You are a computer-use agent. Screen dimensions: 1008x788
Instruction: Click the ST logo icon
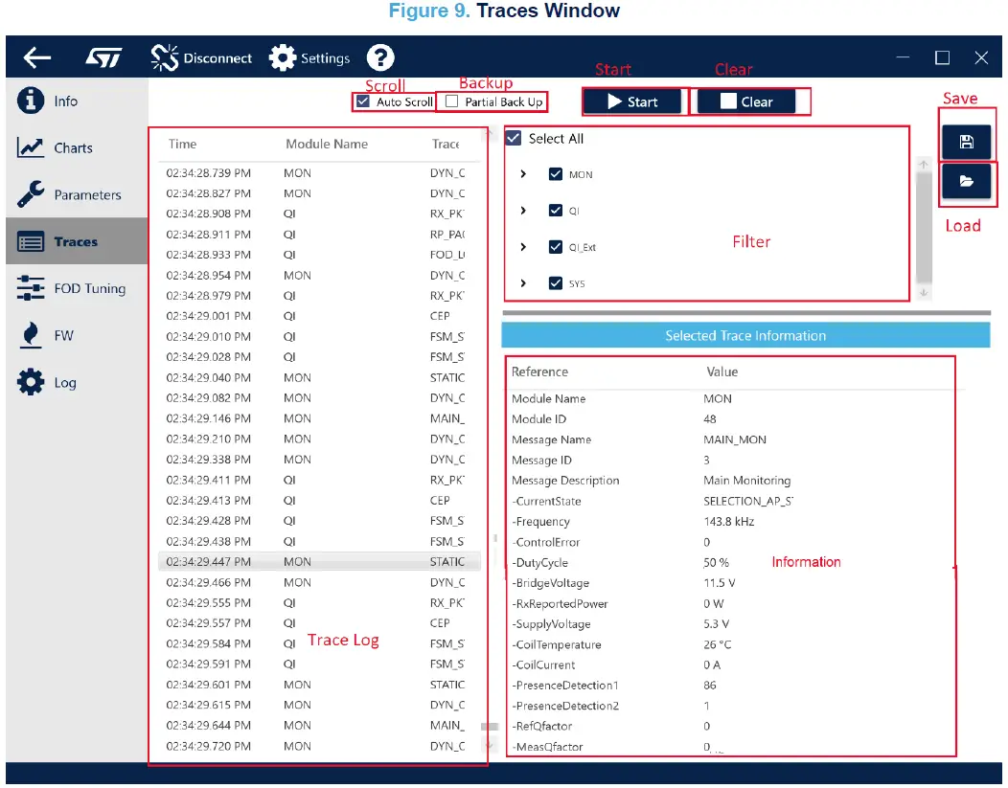pyautogui.click(x=103, y=58)
